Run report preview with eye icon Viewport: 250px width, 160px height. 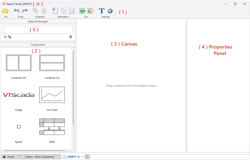pyautogui.click(x=82, y=11)
